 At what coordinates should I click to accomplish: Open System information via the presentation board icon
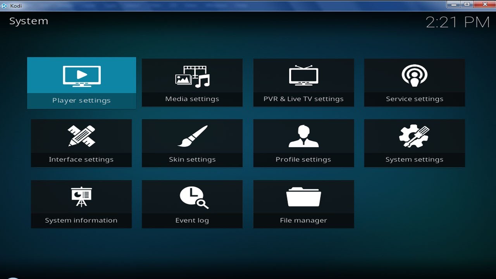click(x=81, y=196)
